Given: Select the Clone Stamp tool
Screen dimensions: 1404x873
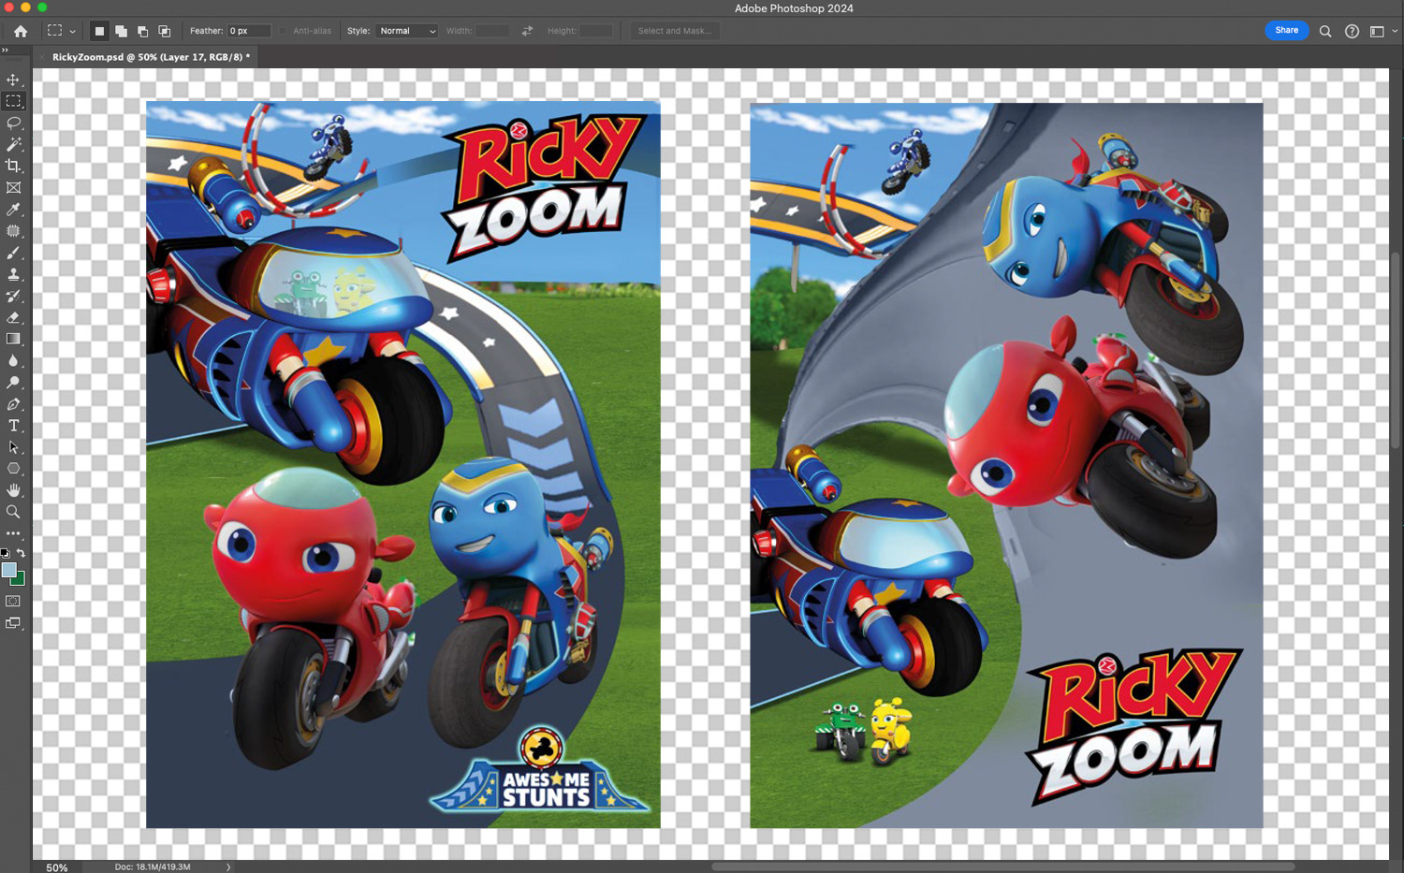Looking at the screenshot, I should pyautogui.click(x=13, y=274).
